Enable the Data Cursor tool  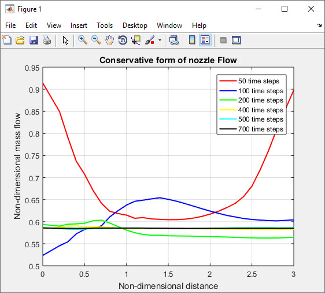tap(136, 40)
